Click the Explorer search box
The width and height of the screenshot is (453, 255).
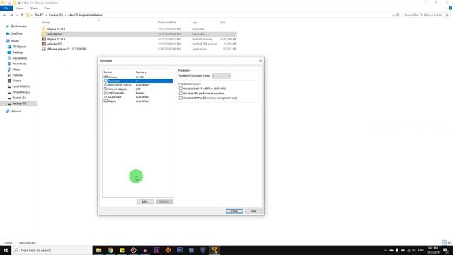click(x=426, y=15)
